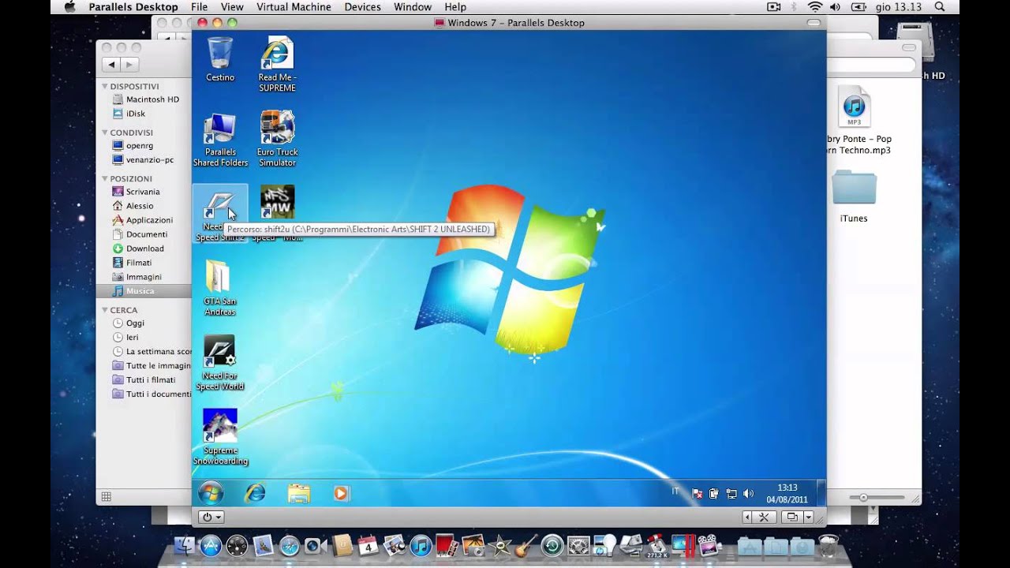Open Action Center flag tray icon

[697, 494]
